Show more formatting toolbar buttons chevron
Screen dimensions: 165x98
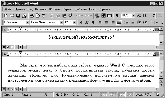click(162, 22)
